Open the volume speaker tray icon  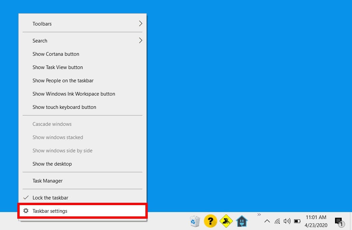(287, 221)
